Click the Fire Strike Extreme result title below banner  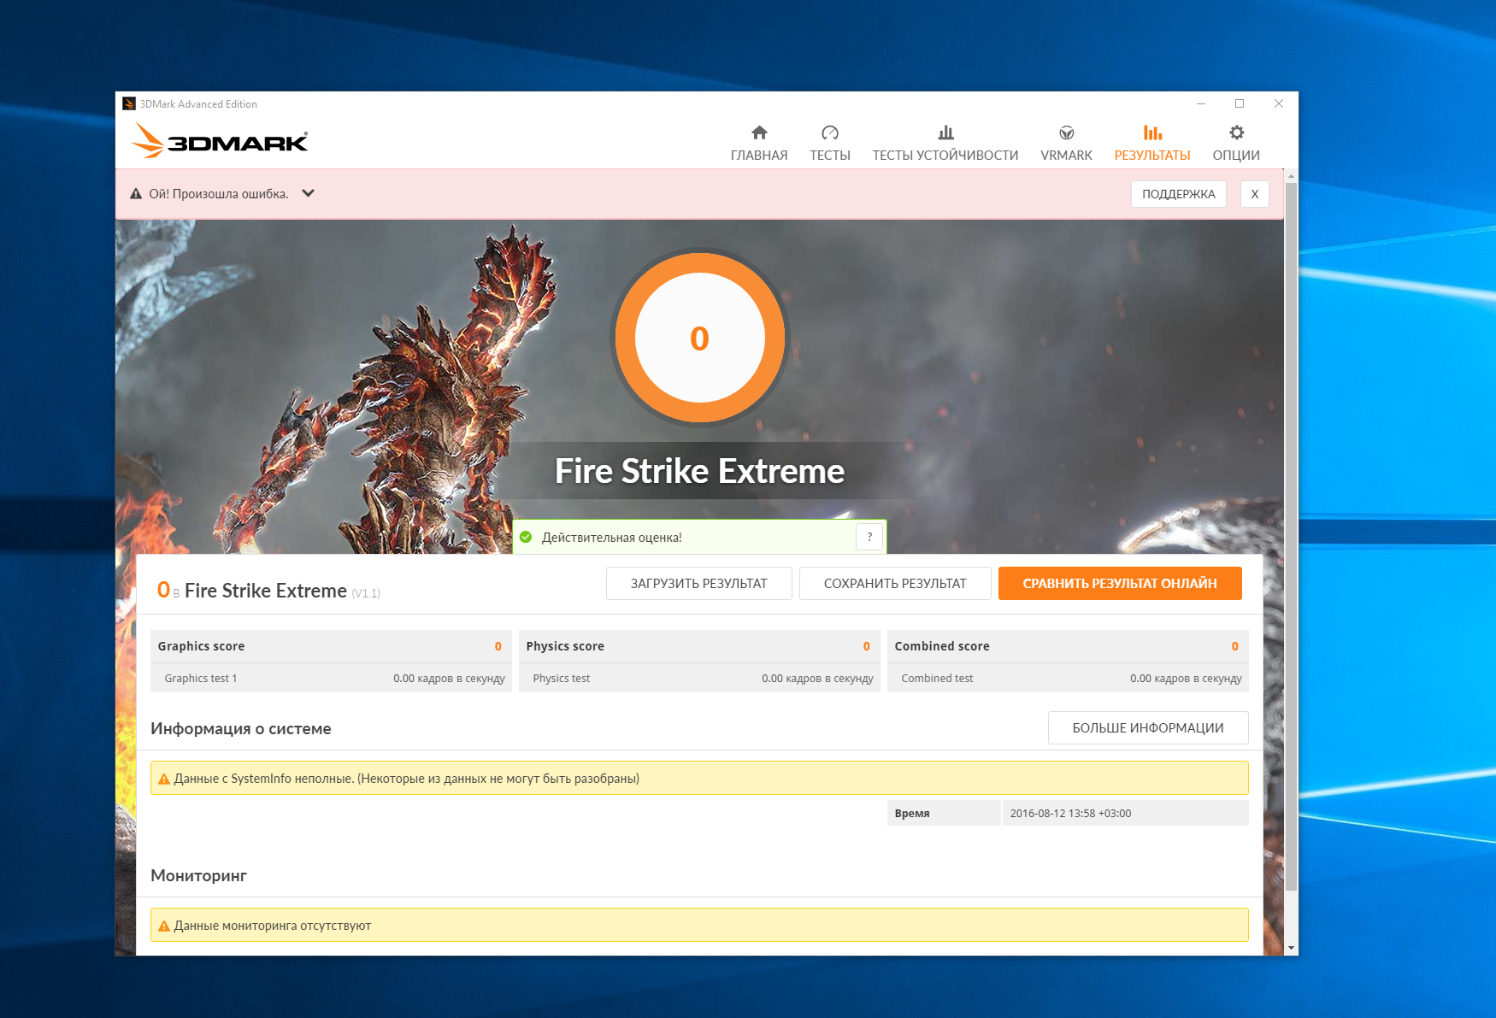(x=266, y=591)
